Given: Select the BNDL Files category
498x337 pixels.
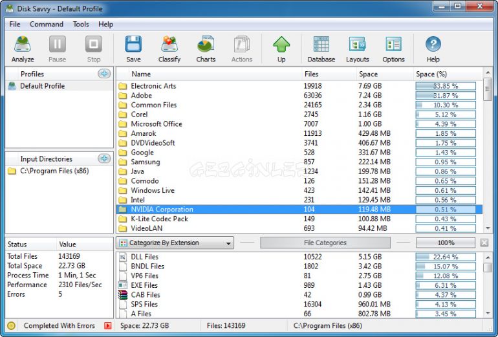Looking at the screenshot, I should (299, 266).
